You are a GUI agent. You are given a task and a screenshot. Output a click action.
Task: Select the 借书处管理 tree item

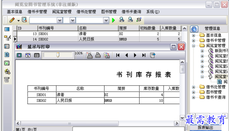pos(215,87)
